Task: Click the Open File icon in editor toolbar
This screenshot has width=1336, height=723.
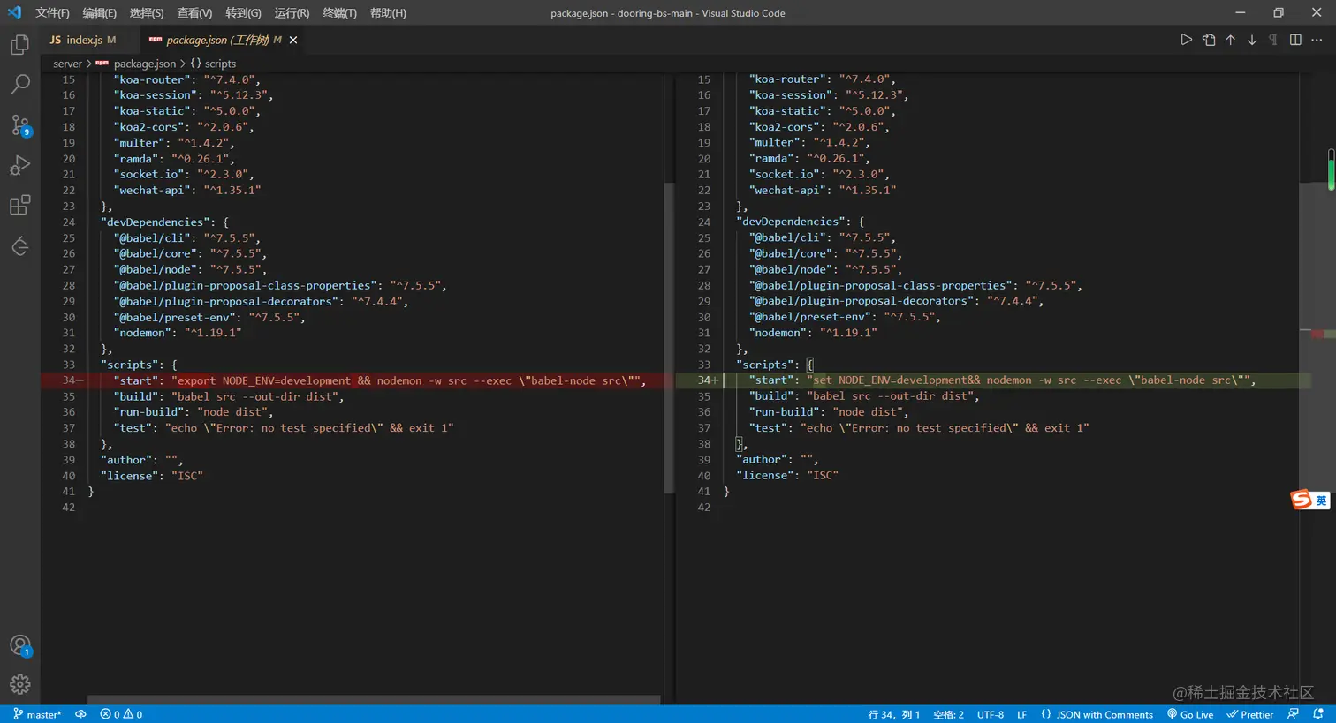Action: [x=1209, y=40]
